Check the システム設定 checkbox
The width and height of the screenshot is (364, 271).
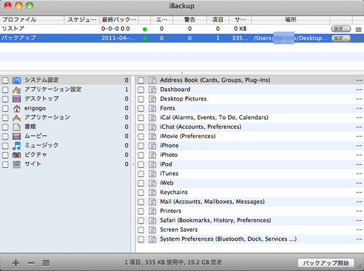[5, 80]
